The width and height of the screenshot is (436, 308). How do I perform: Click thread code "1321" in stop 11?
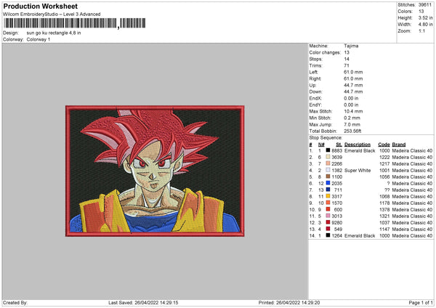point(384,216)
